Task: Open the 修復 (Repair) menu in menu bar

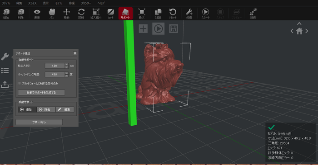Action: tap(72, 3)
